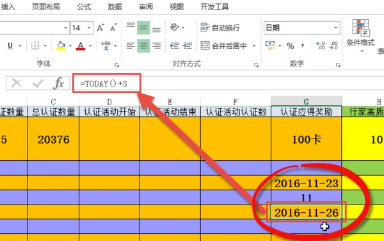Decrease font size with the small A
The height and width of the screenshot is (241, 384).
(x=113, y=28)
